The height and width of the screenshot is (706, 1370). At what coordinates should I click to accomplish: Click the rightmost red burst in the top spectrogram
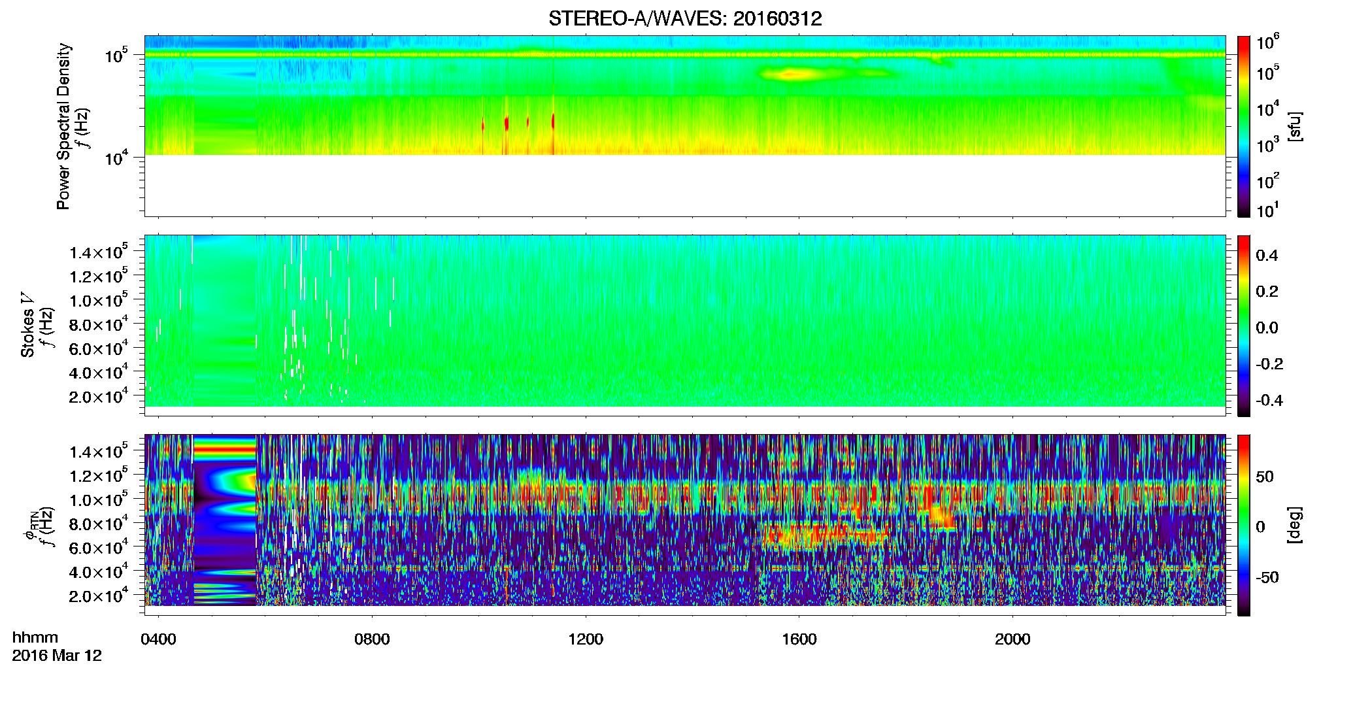point(553,122)
